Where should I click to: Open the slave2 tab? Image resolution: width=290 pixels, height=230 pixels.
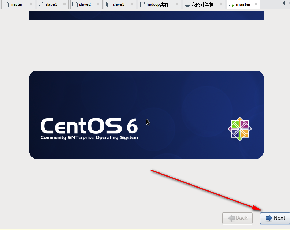(85, 4)
